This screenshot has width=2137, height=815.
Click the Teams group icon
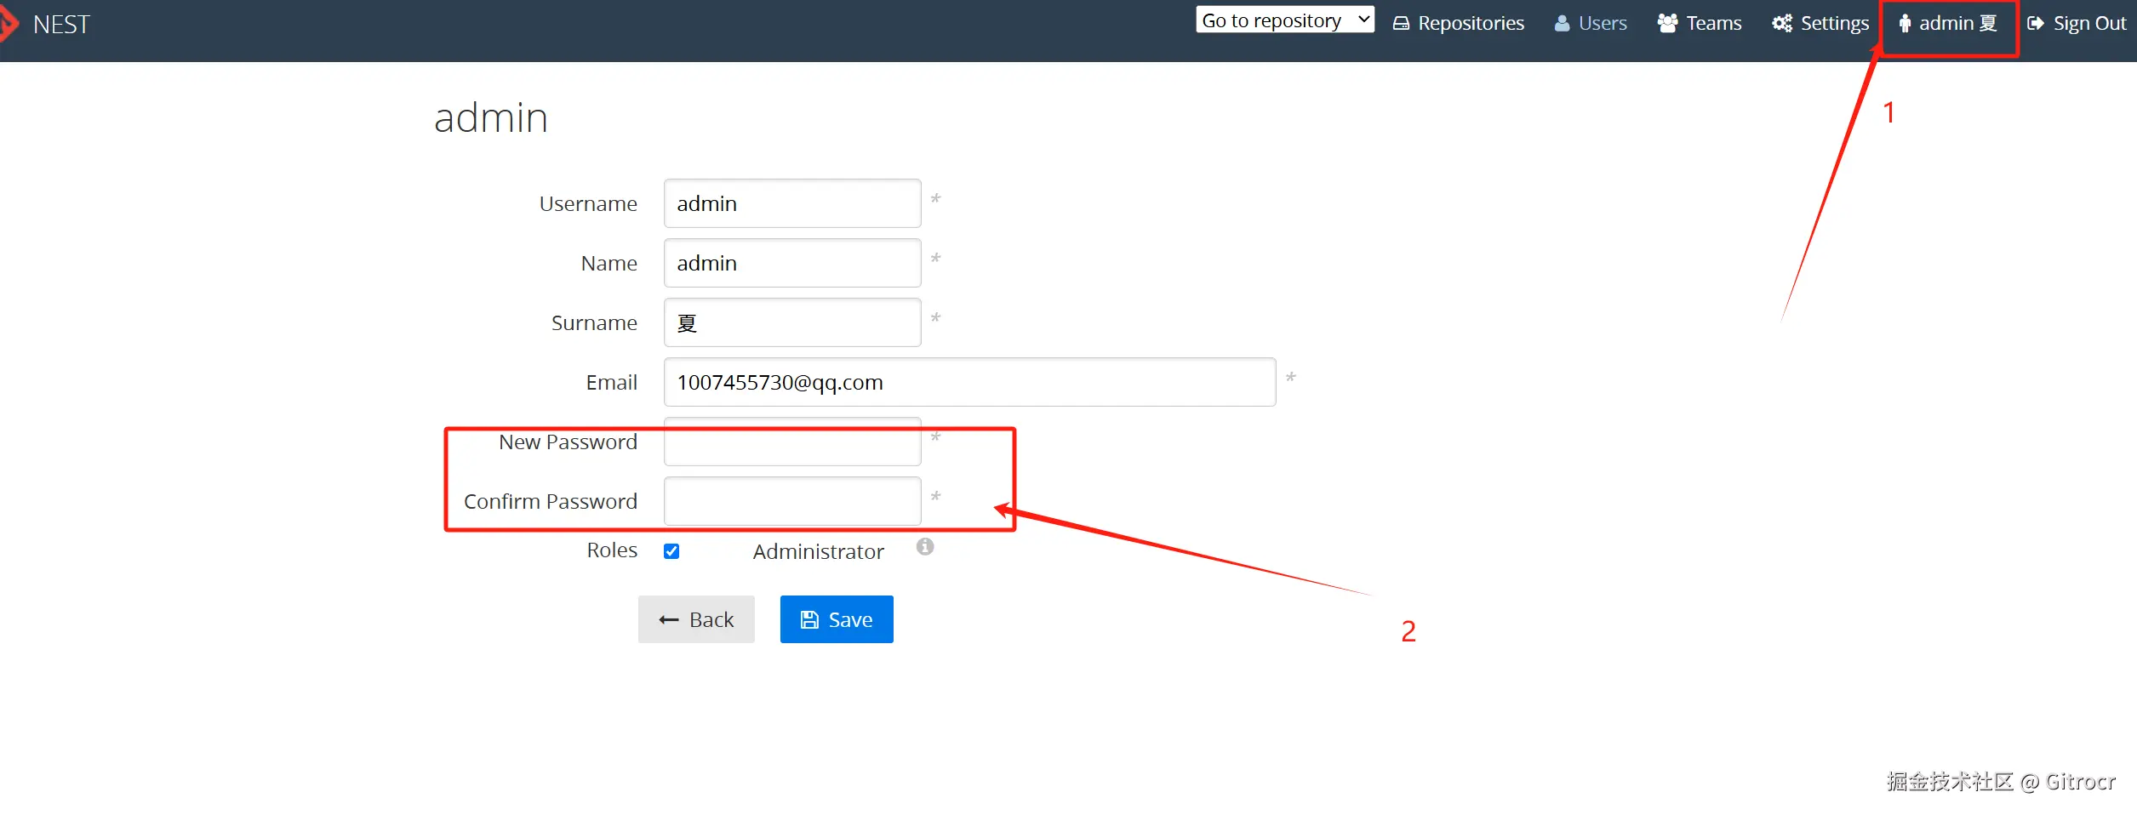click(x=1667, y=23)
